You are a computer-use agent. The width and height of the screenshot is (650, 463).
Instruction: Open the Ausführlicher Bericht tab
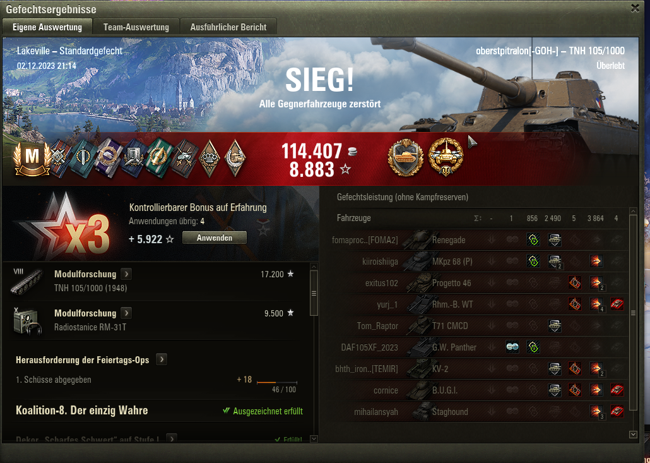(228, 27)
